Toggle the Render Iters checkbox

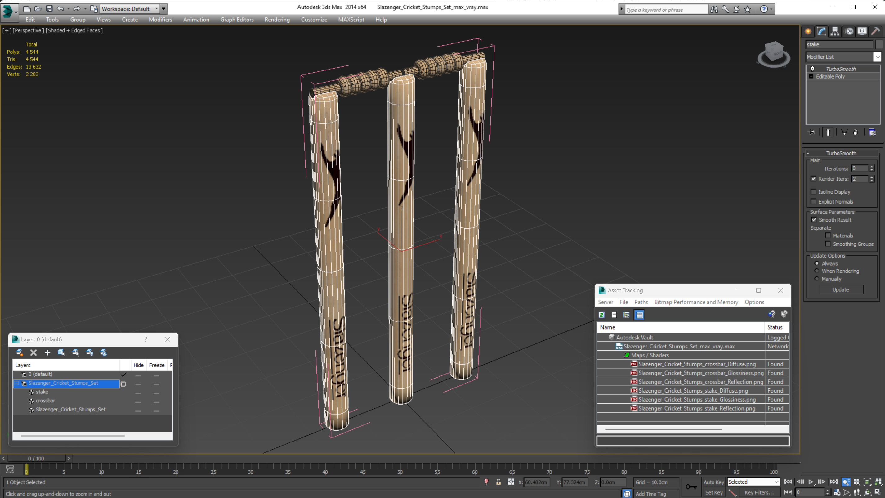click(x=814, y=179)
